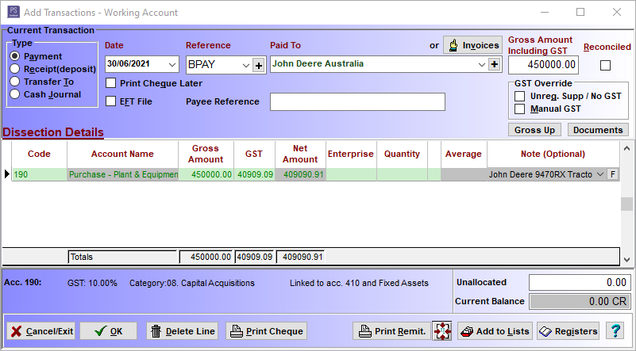Click the Dissection Details heading
The height and width of the screenshot is (351, 636).
[53, 132]
